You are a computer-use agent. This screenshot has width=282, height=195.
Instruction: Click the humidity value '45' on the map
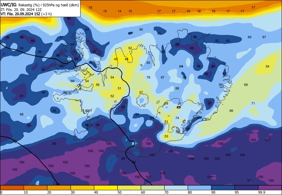click(116, 59)
